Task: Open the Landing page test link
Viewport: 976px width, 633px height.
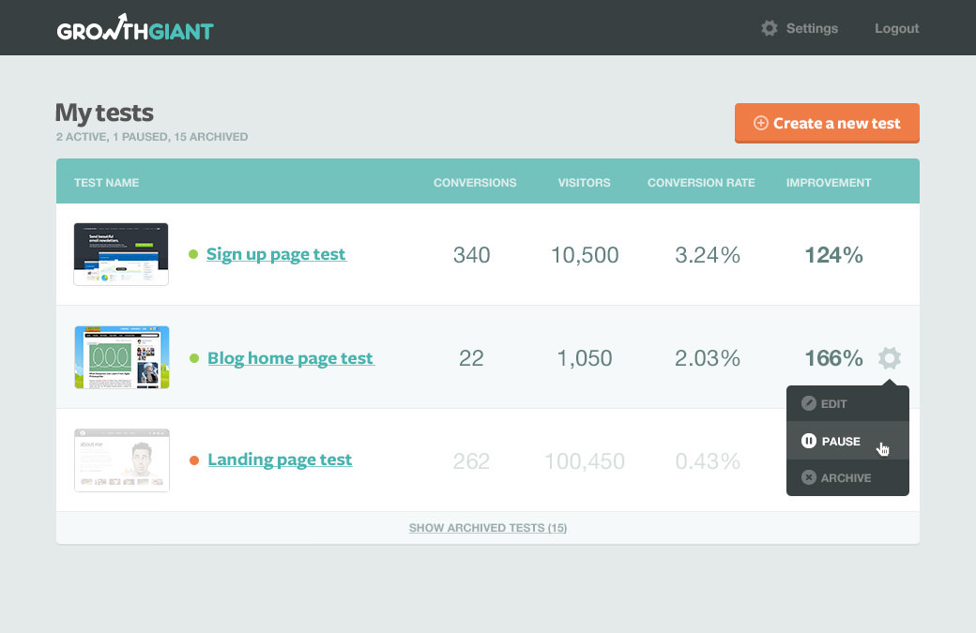Action: [280, 460]
